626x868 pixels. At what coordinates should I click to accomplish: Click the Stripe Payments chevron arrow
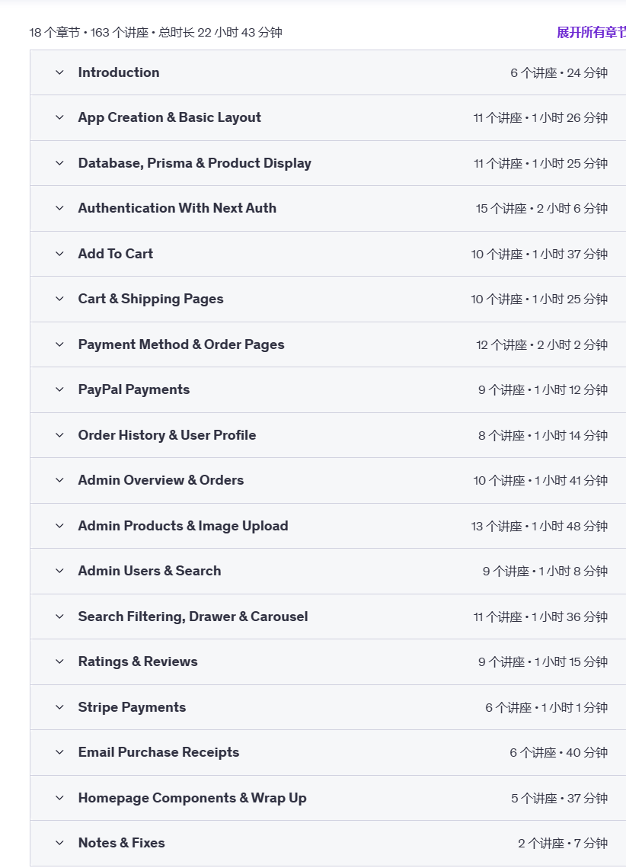(x=59, y=707)
